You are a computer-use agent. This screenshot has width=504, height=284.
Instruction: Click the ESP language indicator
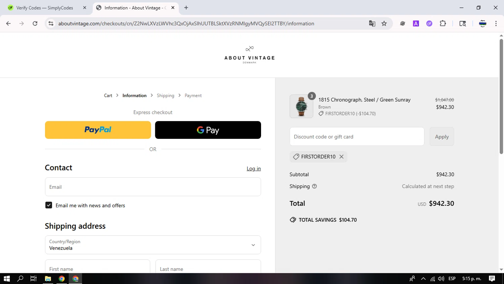pos(452,279)
